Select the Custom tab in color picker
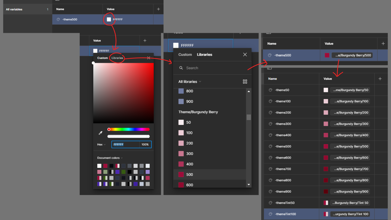Image resolution: width=391 pixels, height=220 pixels. [x=103, y=58]
